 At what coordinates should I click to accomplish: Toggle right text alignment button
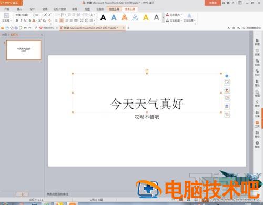pyautogui.click(x=66, y=20)
